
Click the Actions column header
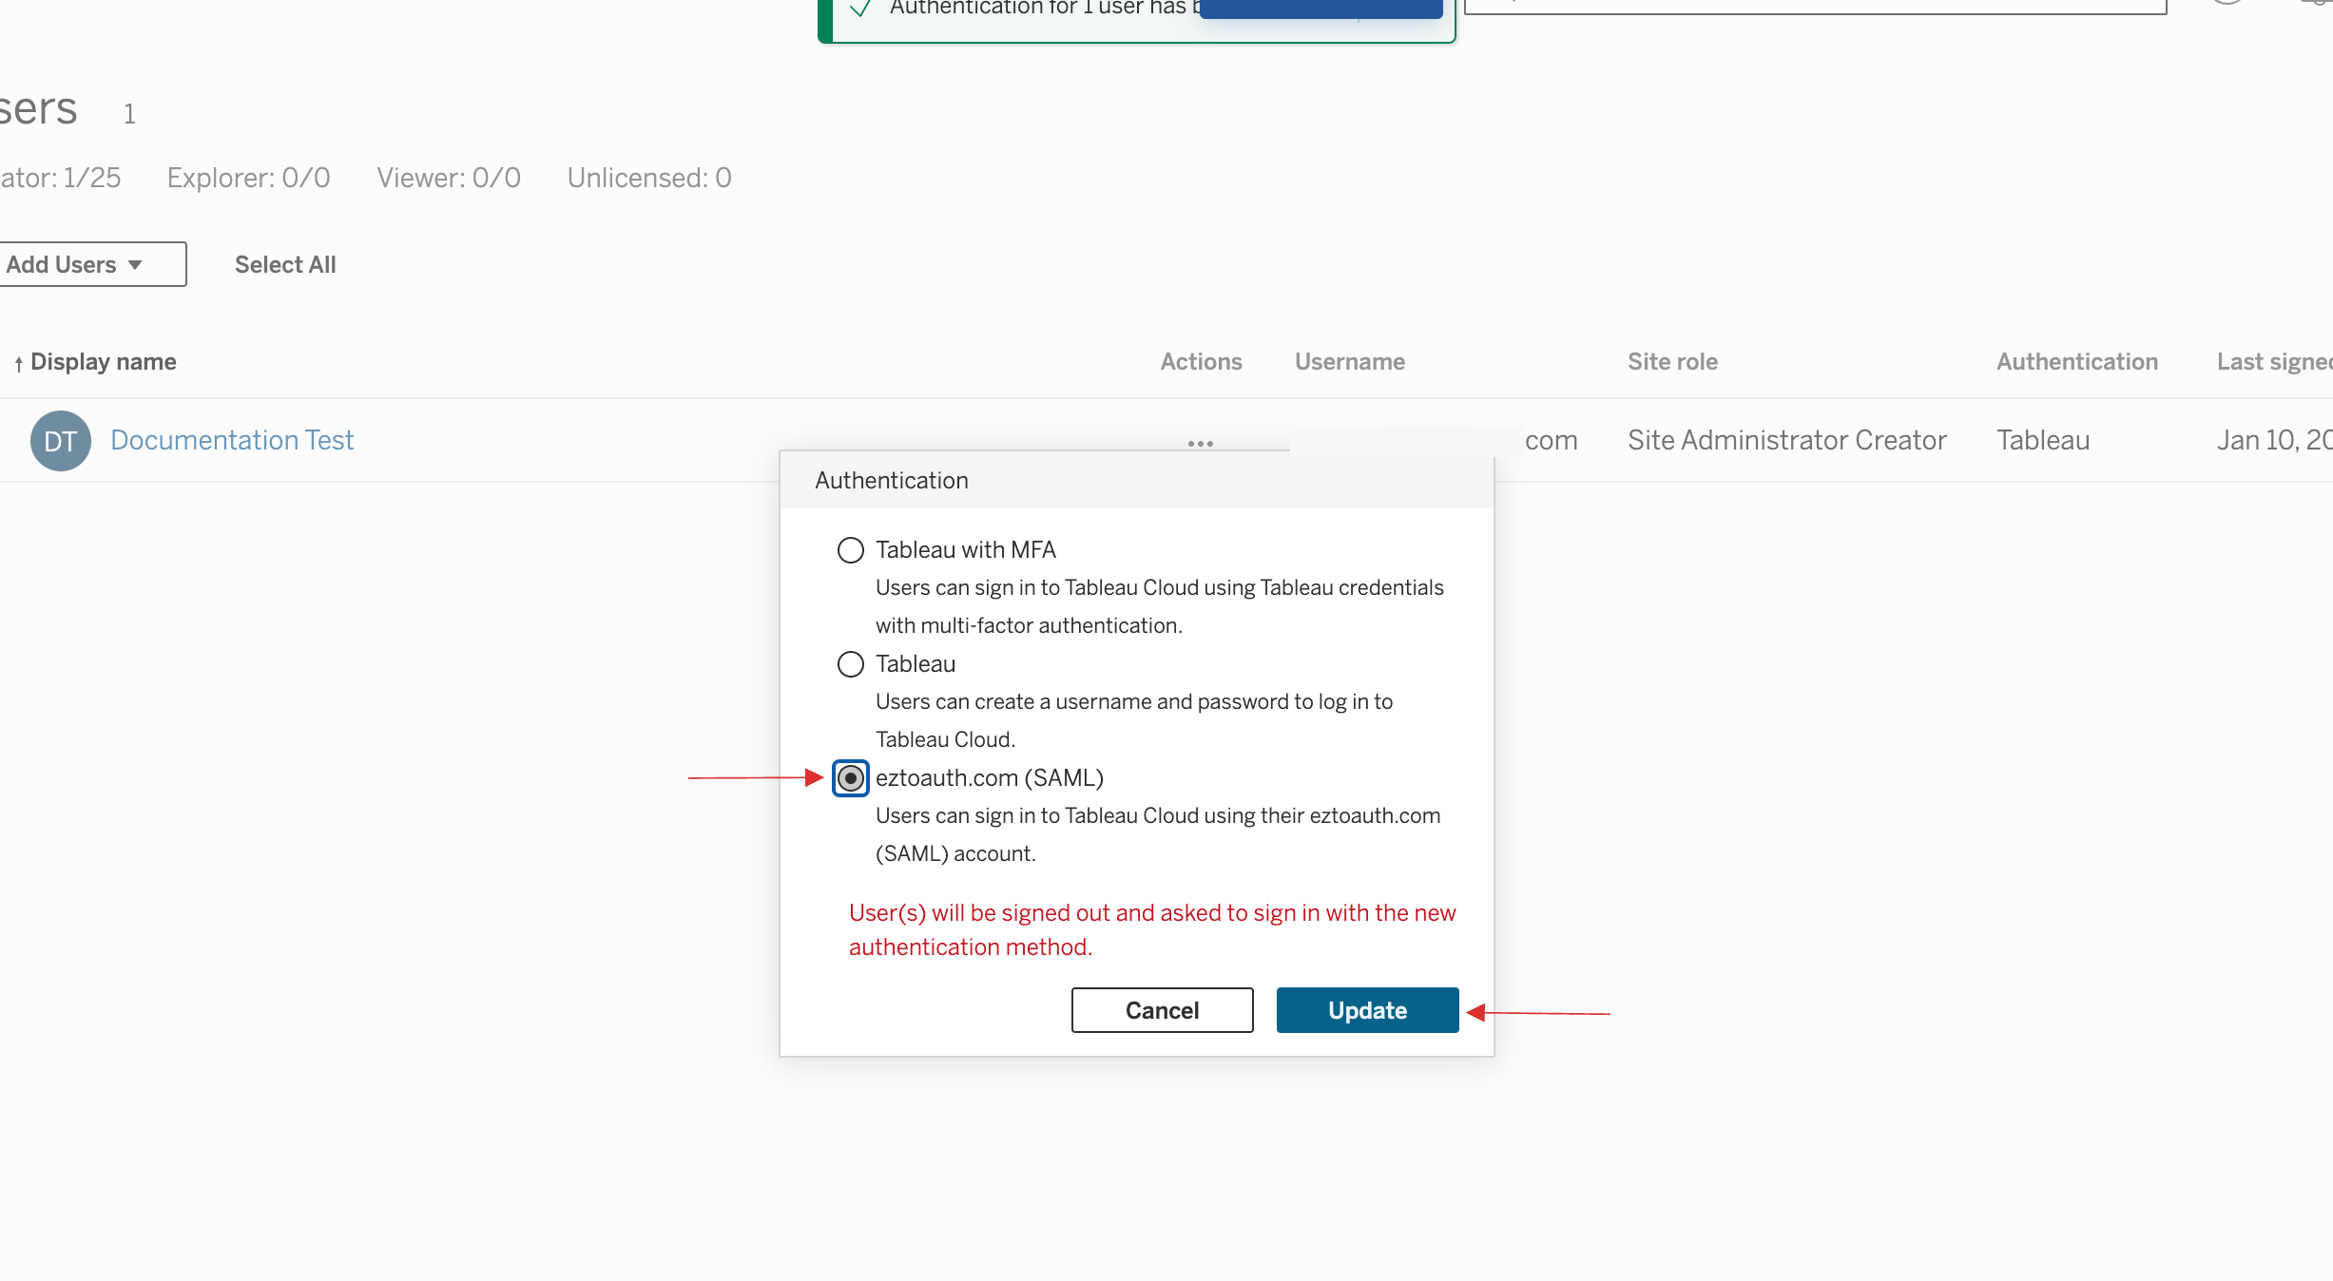(1201, 362)
